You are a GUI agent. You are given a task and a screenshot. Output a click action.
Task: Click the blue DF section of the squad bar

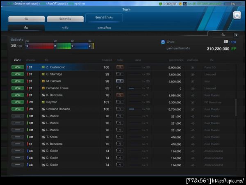point(80,46)
